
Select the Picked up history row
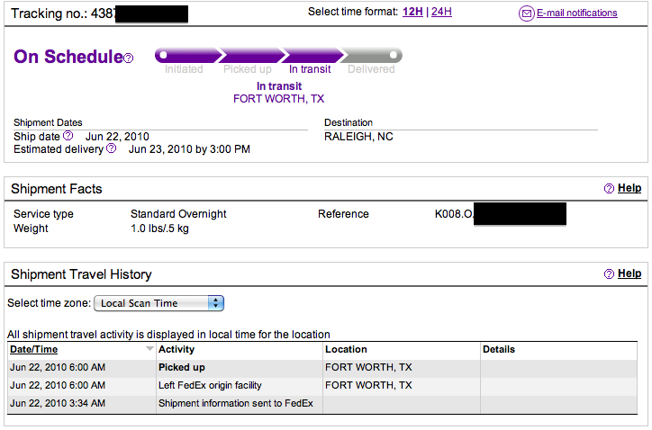click(x=322, y=368)
